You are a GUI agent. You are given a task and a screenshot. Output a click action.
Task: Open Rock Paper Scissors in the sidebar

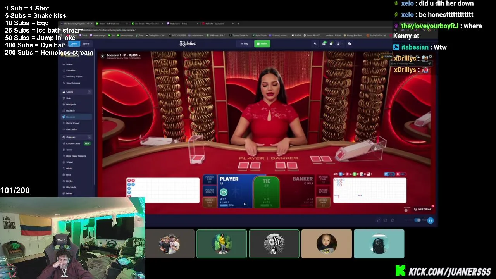tap(76, 156)
